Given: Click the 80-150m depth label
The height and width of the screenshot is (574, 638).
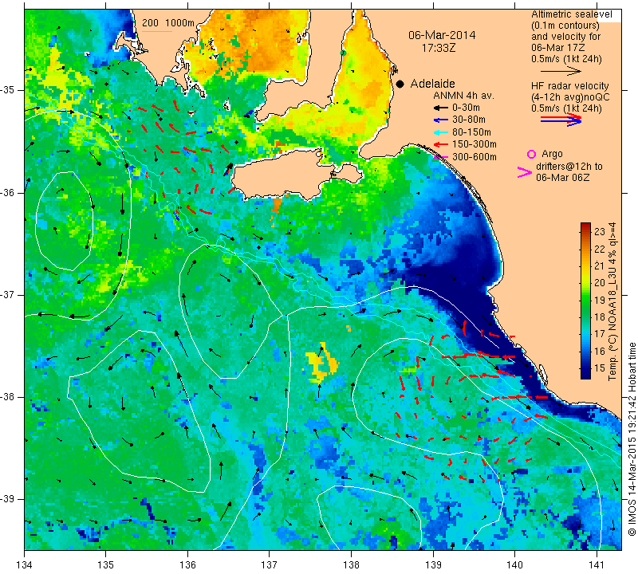Looking at the screenshot, I should [x=471, y=132].
